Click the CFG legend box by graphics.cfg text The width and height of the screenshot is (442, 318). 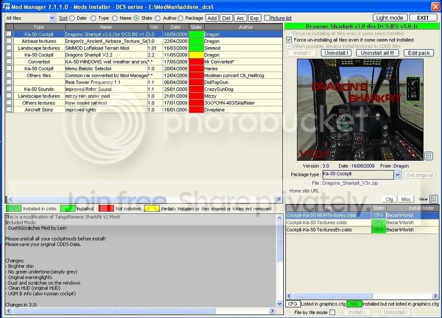293,304
